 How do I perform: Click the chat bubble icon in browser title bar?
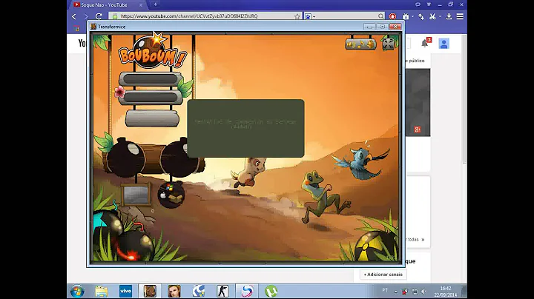[x=418, y=4]
